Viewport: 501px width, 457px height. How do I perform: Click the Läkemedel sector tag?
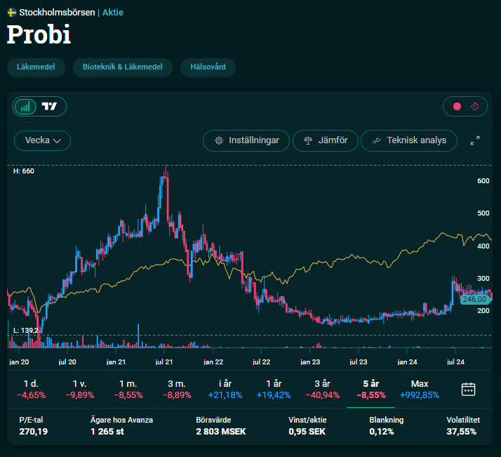tap(36, 67)
